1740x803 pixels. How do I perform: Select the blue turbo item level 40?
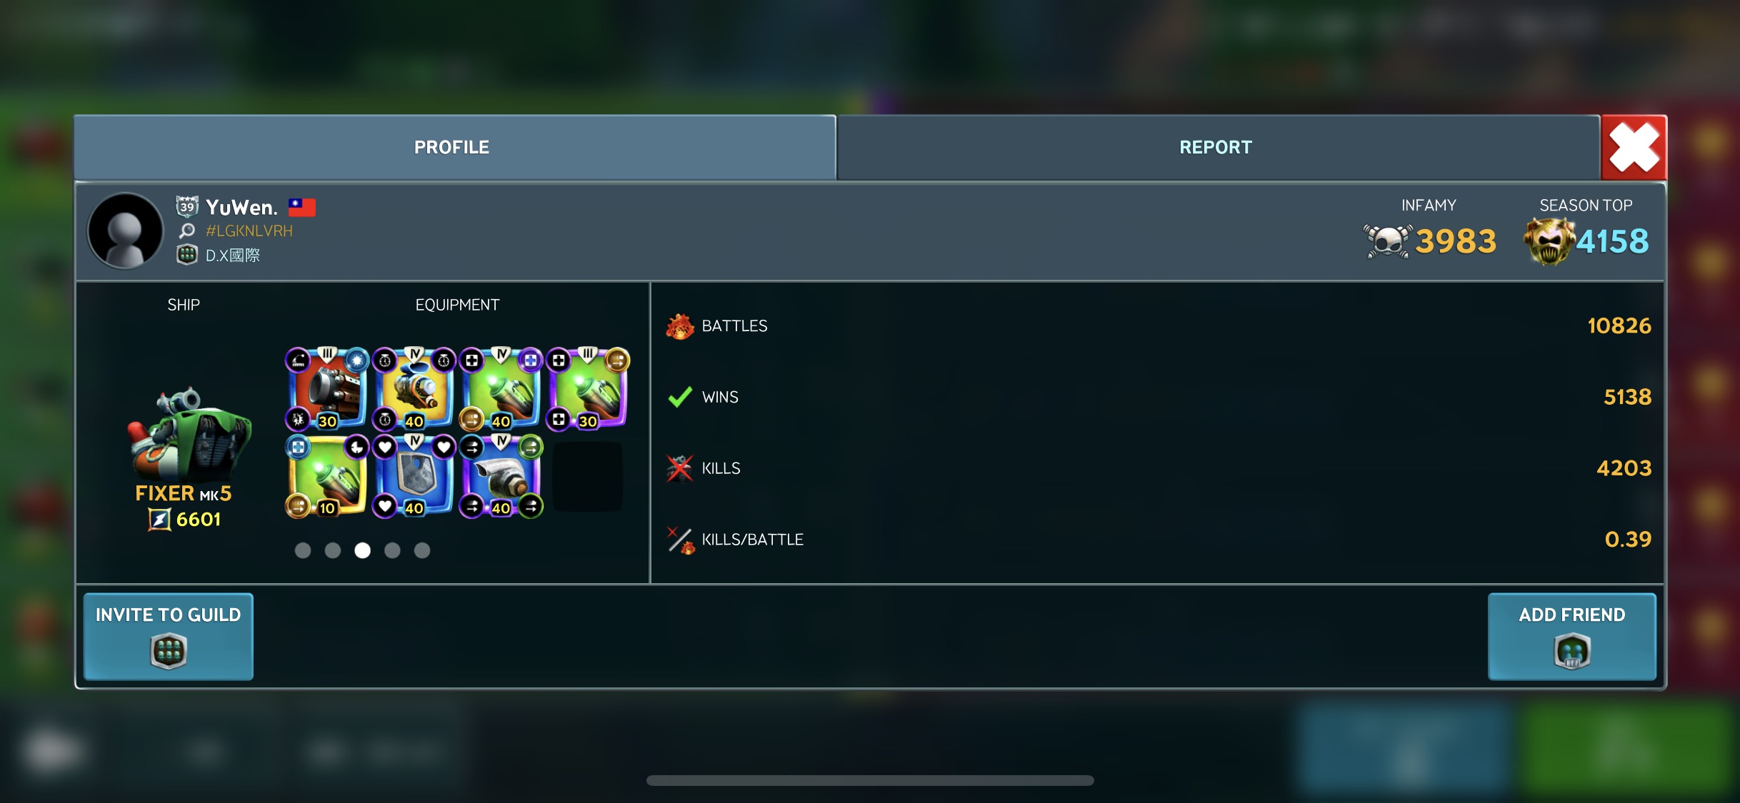tap(501, 475)
